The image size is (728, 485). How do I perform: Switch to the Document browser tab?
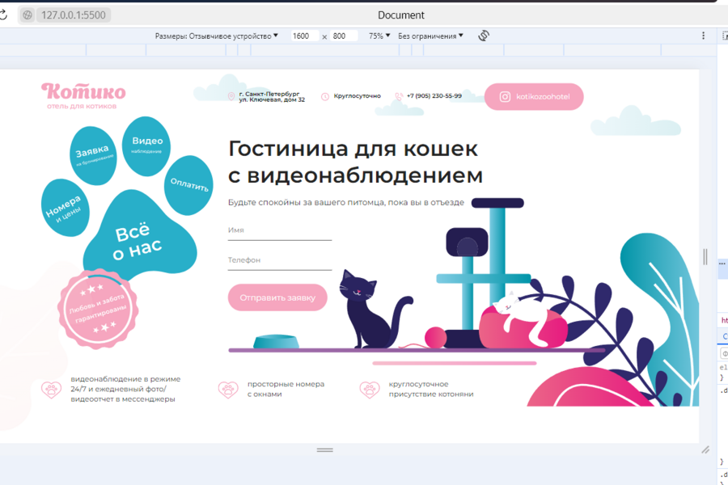coord(400,15)
